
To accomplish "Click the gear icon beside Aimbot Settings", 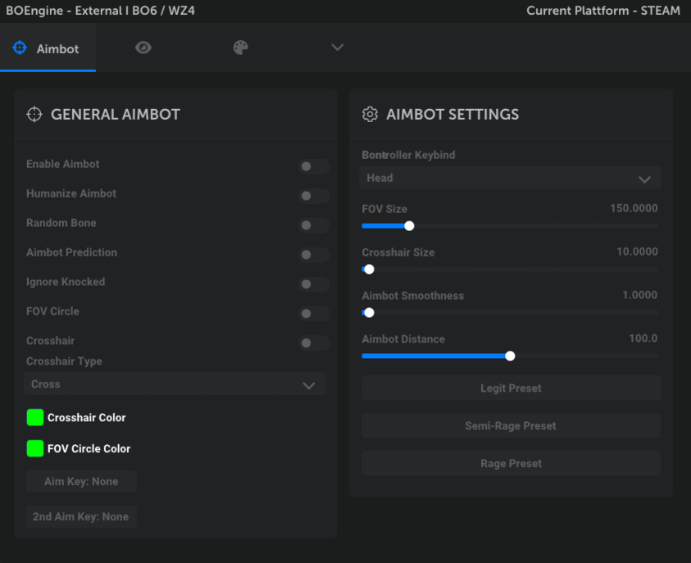I will 370,115.
